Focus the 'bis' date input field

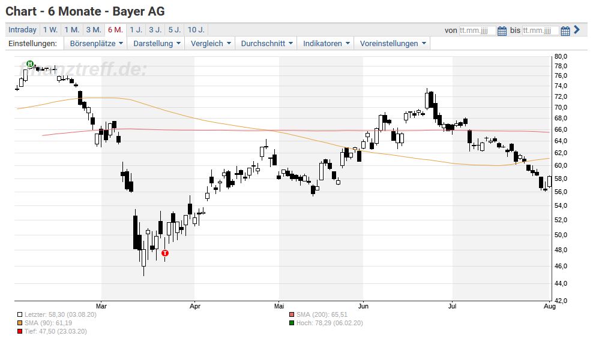[540, 31]
